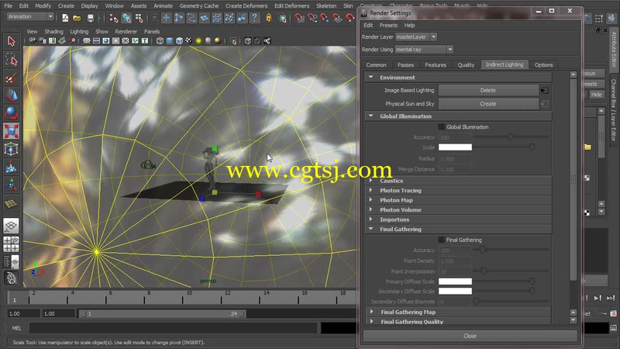This screenshot has height=349, width=620.
Task: Click the Global Illumination Scale color swatch
Action: click(455, 147)
